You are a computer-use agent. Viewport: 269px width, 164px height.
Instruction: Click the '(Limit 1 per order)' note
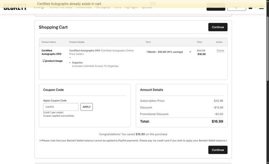click(53, 112)
